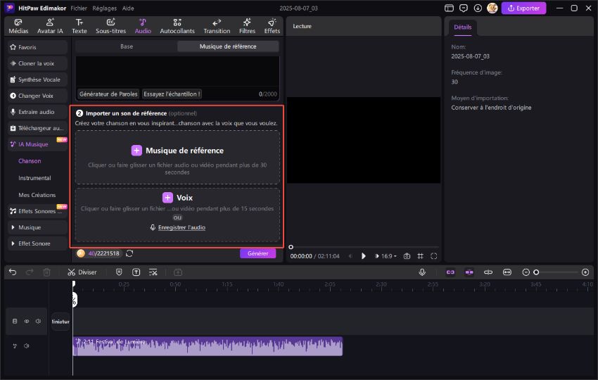This screenshot has width=598, height=380.
Task: Zoom out timeline with minus icon
Action: tap(526, 272)
